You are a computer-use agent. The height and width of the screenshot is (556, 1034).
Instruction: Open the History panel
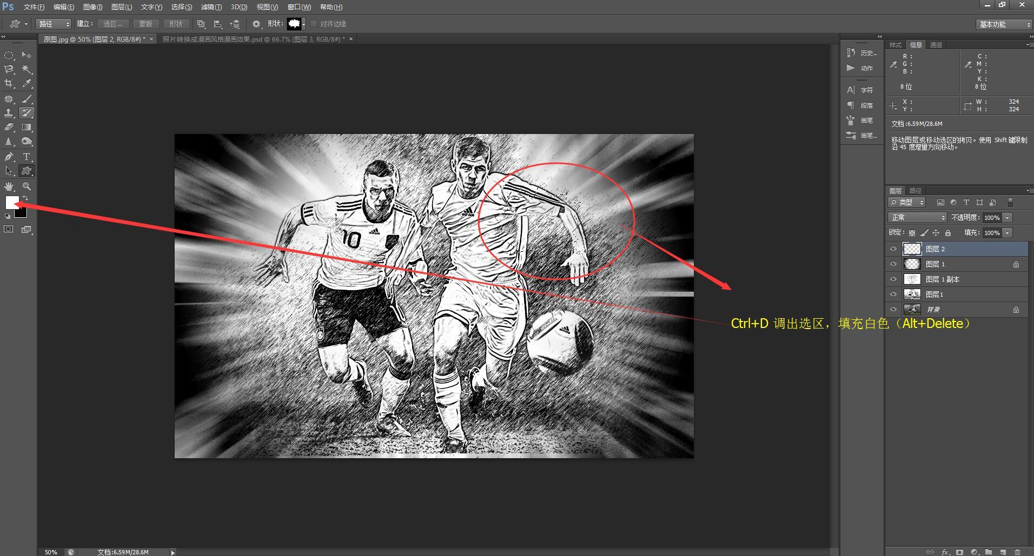pyautogui.click(x=861, y=53)
